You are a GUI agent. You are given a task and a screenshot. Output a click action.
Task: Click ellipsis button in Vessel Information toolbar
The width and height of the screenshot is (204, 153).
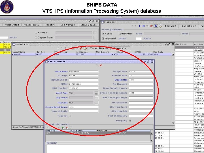pos(70,128)
